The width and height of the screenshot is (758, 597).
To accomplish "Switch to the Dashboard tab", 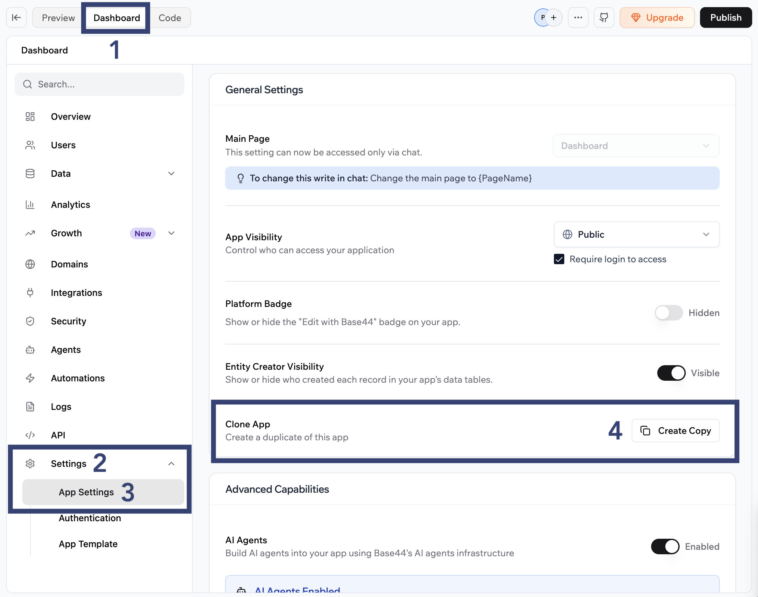I will click(x=117, y=17).
